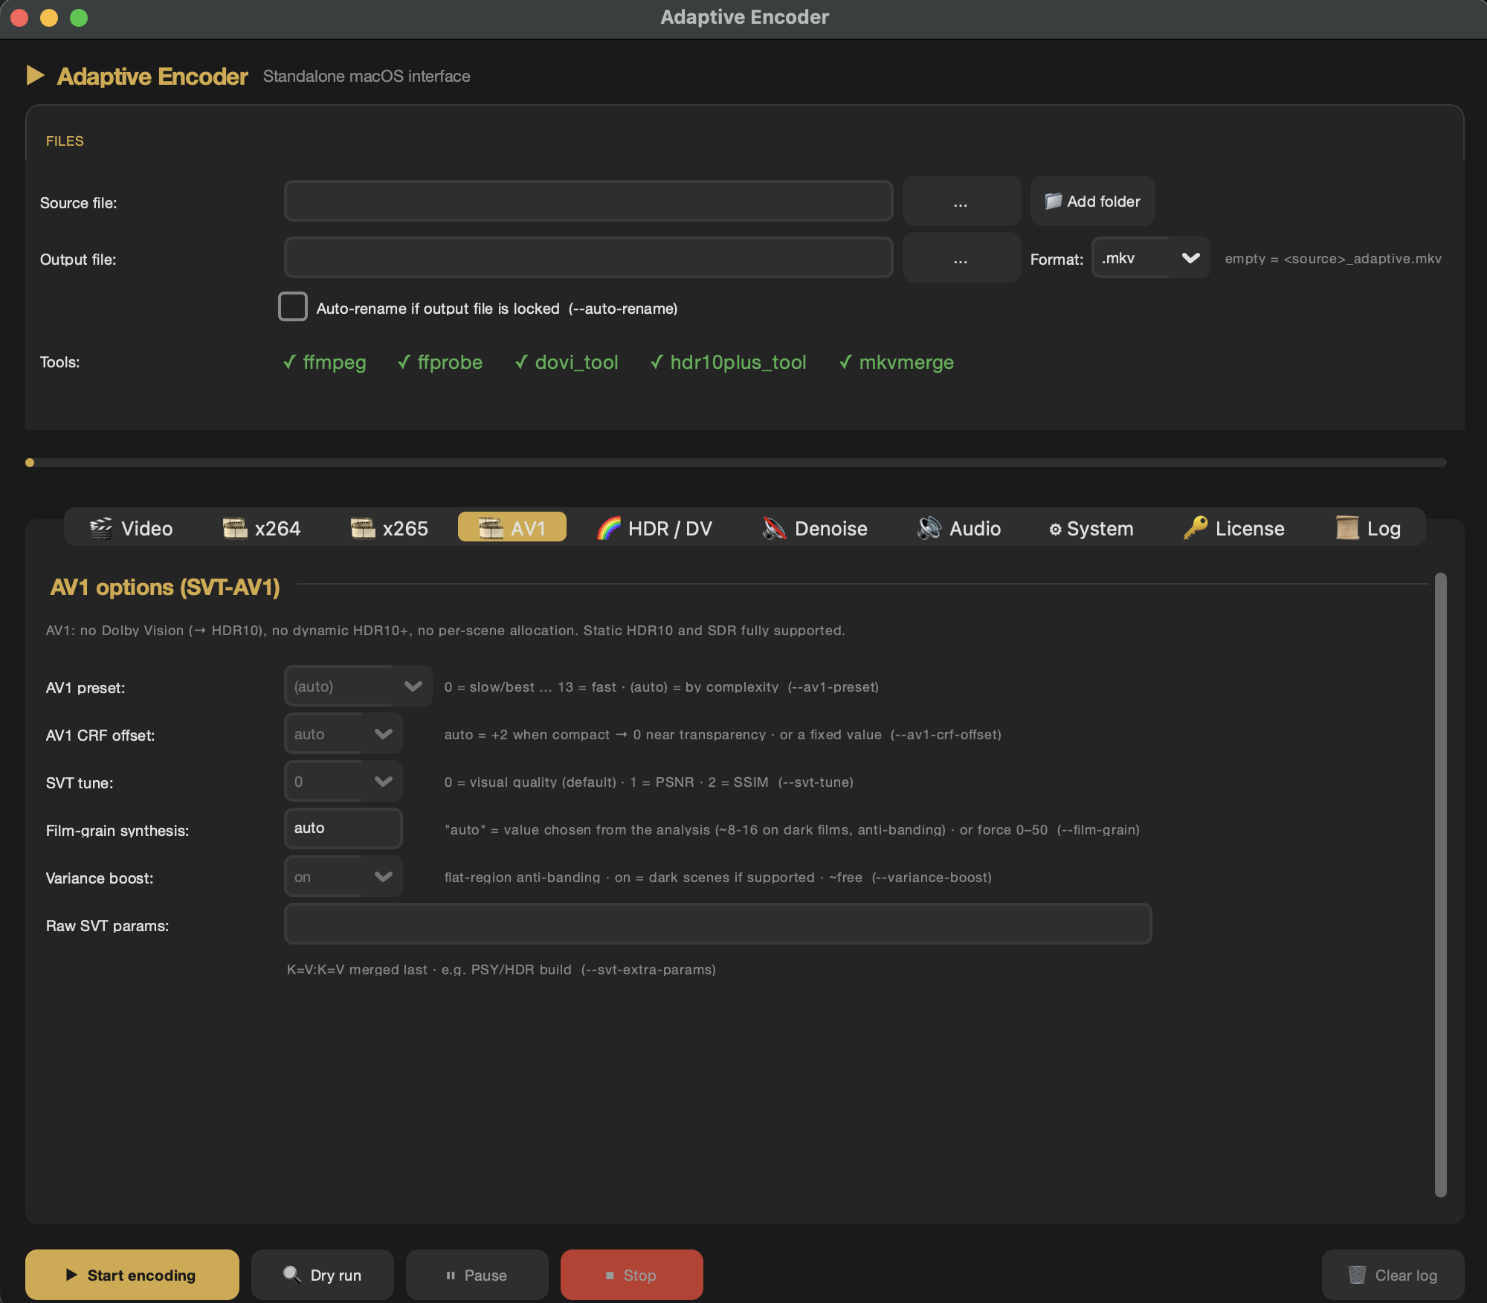Click the Raw SVT params input field
The image size is (1487, 1303).
[x=718, y=924]
